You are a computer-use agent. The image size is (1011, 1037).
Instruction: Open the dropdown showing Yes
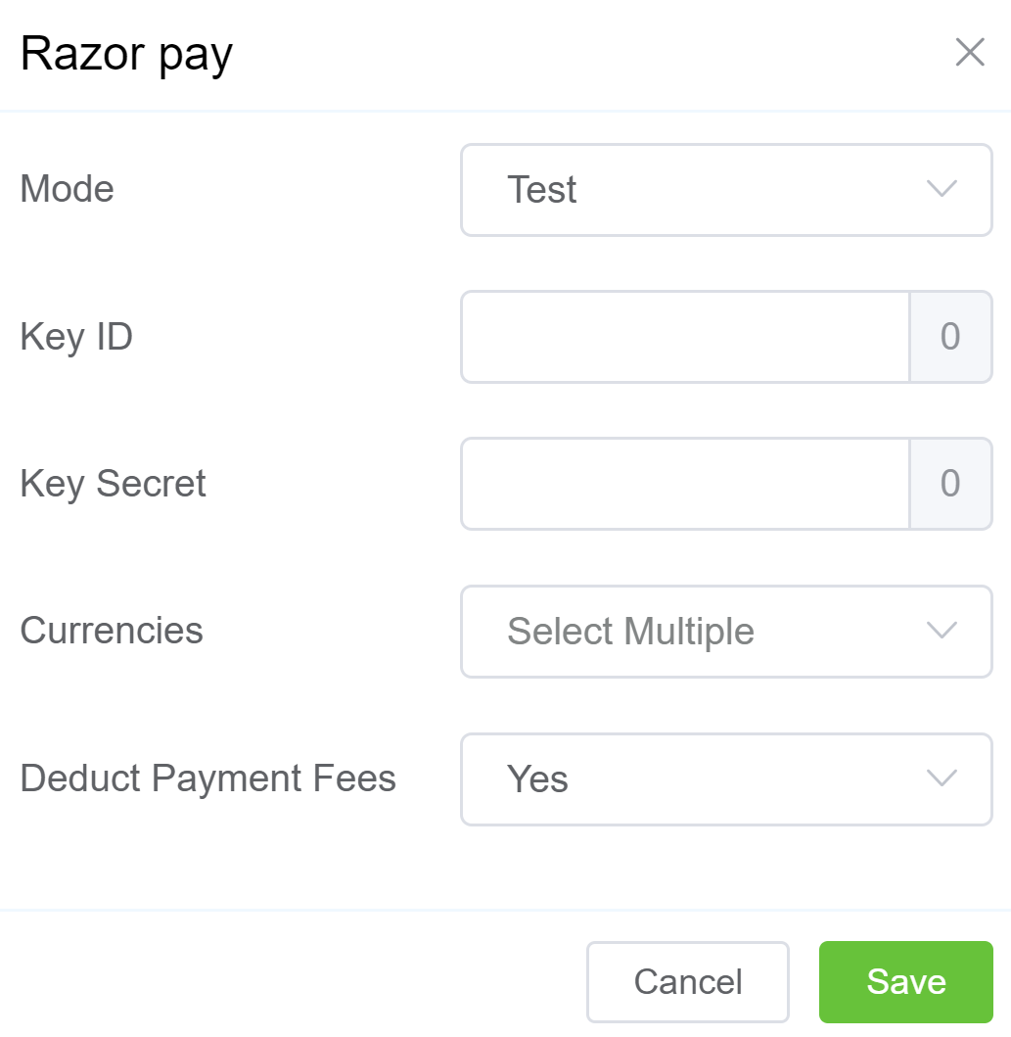[726, 779]
